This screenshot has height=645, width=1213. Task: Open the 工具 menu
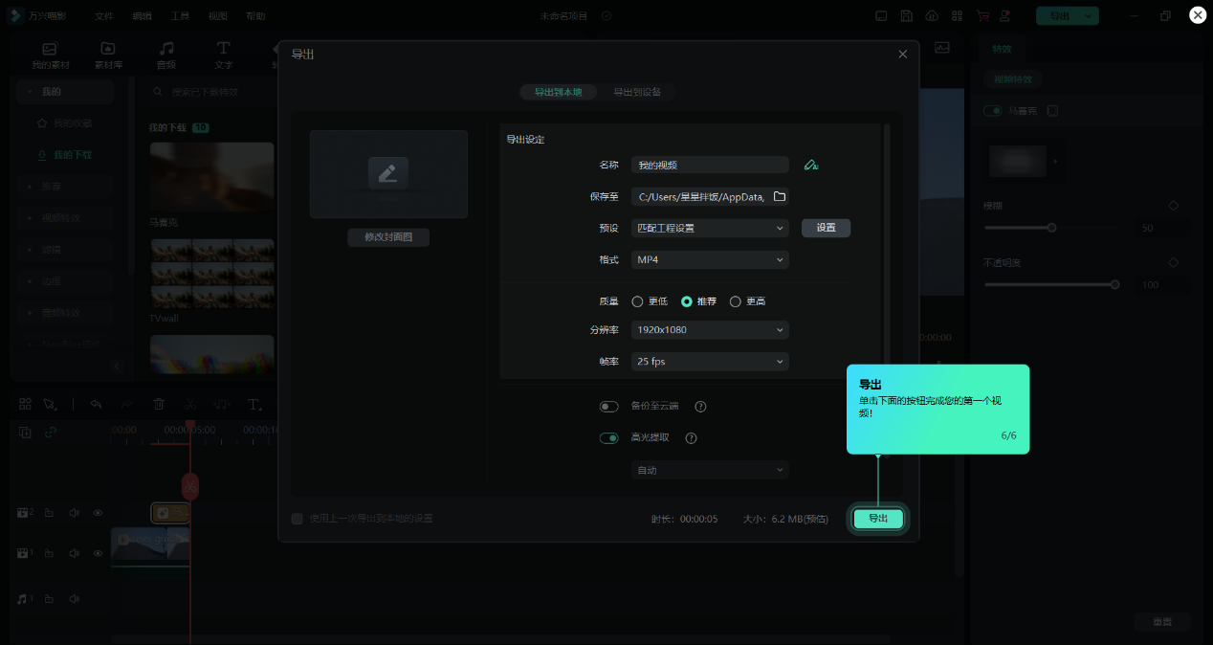180,16
